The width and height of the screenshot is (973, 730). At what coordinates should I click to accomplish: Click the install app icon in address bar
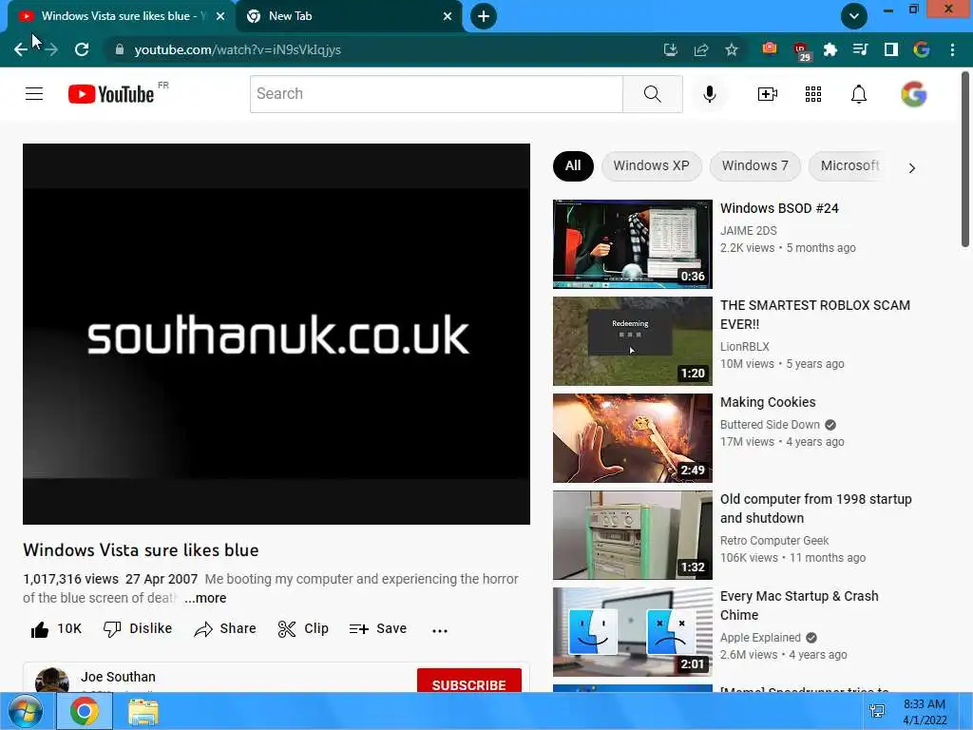pos(670,49)
